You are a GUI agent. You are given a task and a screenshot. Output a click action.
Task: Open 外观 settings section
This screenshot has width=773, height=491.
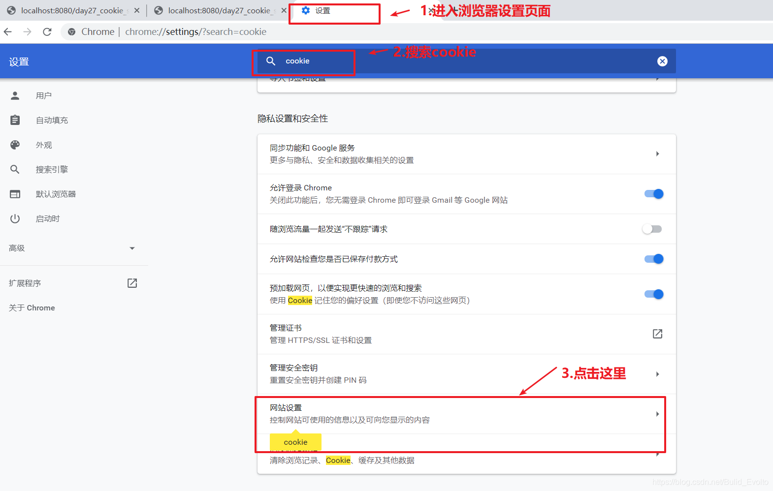(x=44, y=145)
